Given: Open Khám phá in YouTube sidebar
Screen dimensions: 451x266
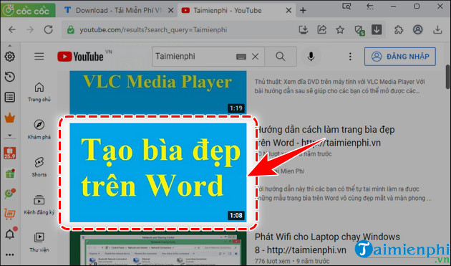Looking at the screenshot, I should tap(39, 129).
